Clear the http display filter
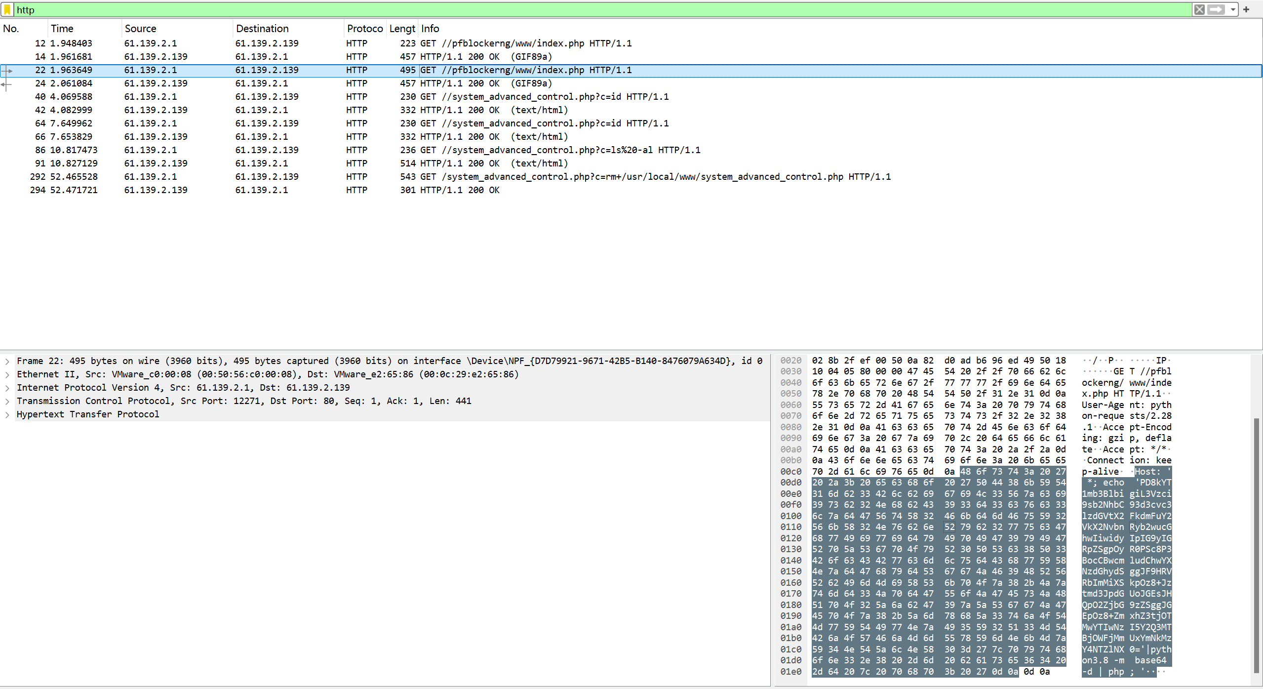This screenshot has width=1263, height=689. coord(1199,9)
